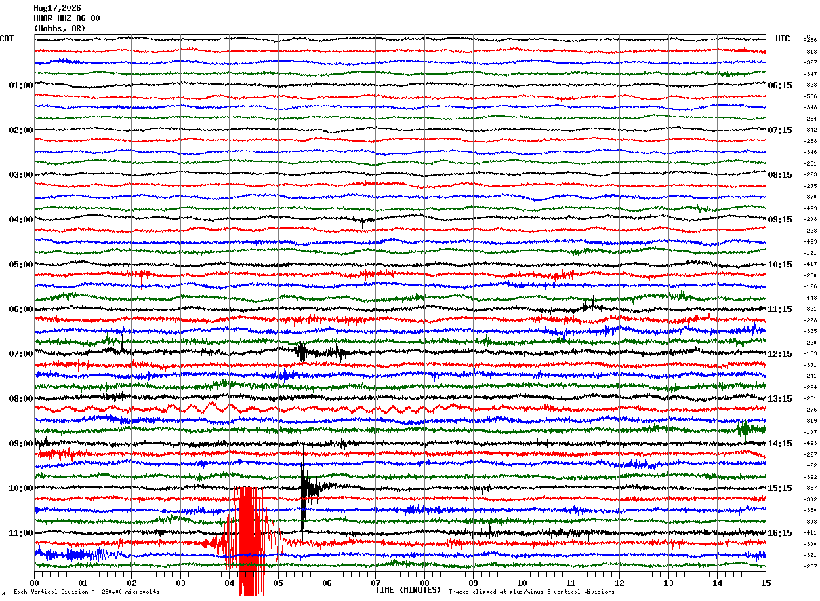Click the "07:00" CDT hour label
Screen dimensions: 820x601
21,354
